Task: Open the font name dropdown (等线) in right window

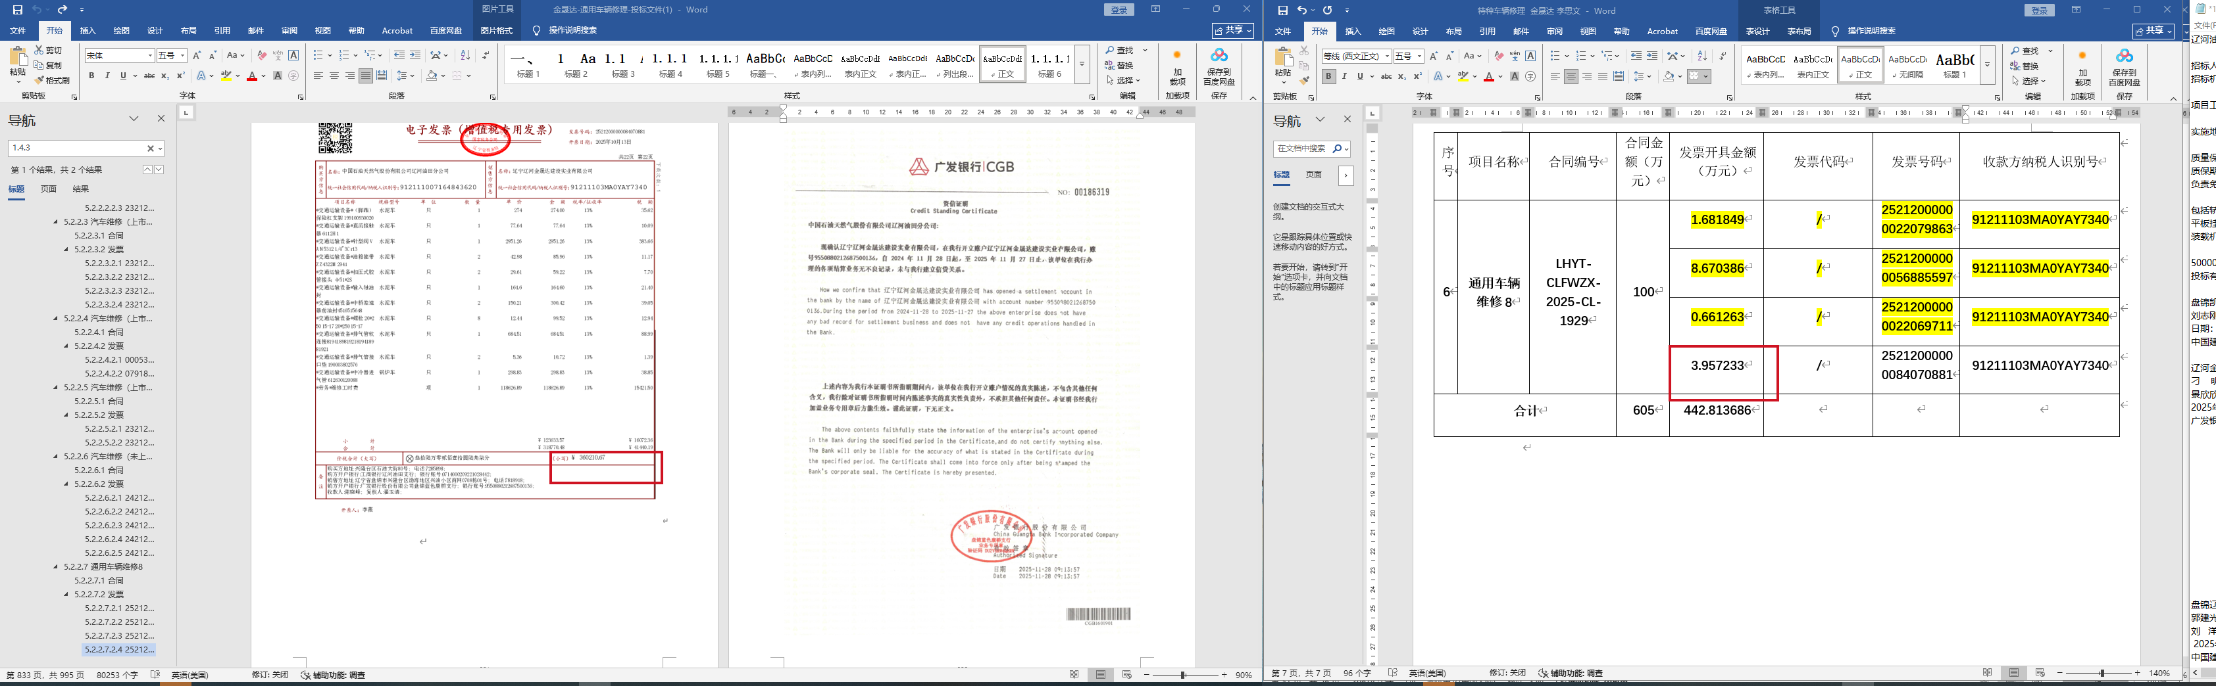Action: 1387,56
